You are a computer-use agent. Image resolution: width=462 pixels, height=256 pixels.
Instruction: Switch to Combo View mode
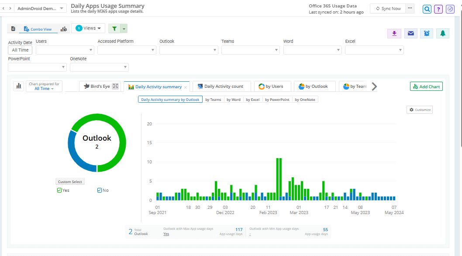click(x=38, y=29)
